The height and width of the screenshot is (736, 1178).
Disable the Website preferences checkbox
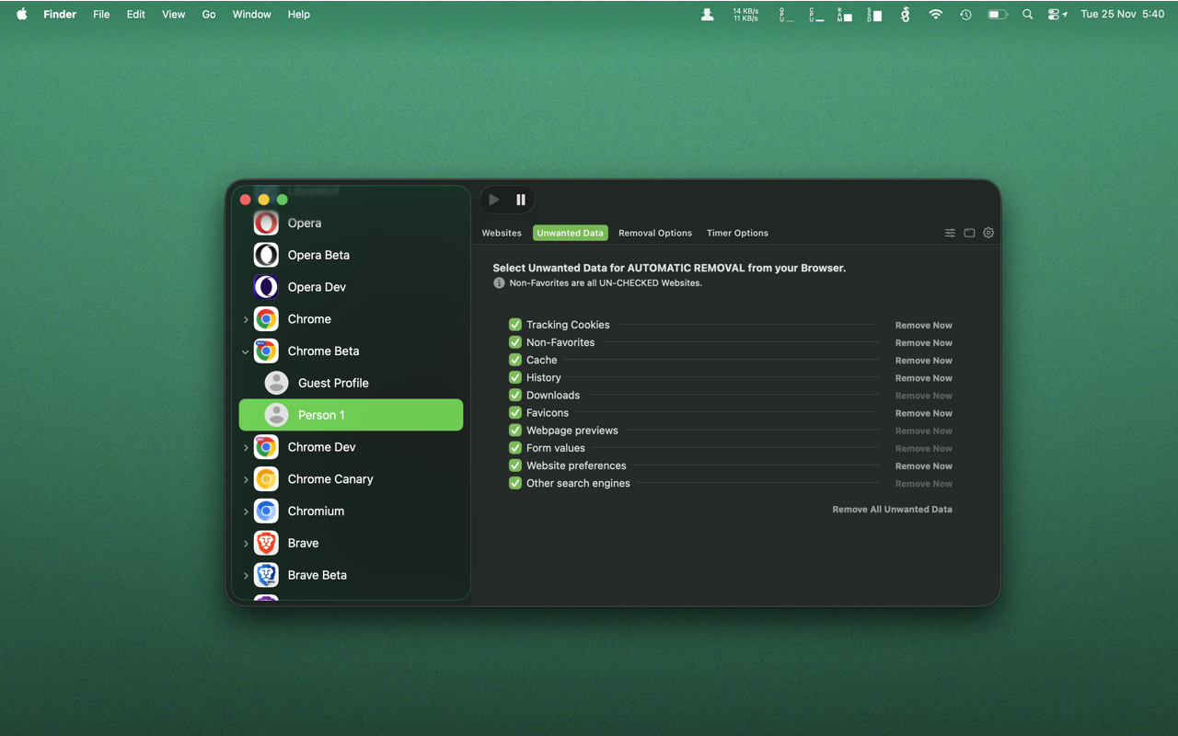pyautogui.click(x=515, y=466)
